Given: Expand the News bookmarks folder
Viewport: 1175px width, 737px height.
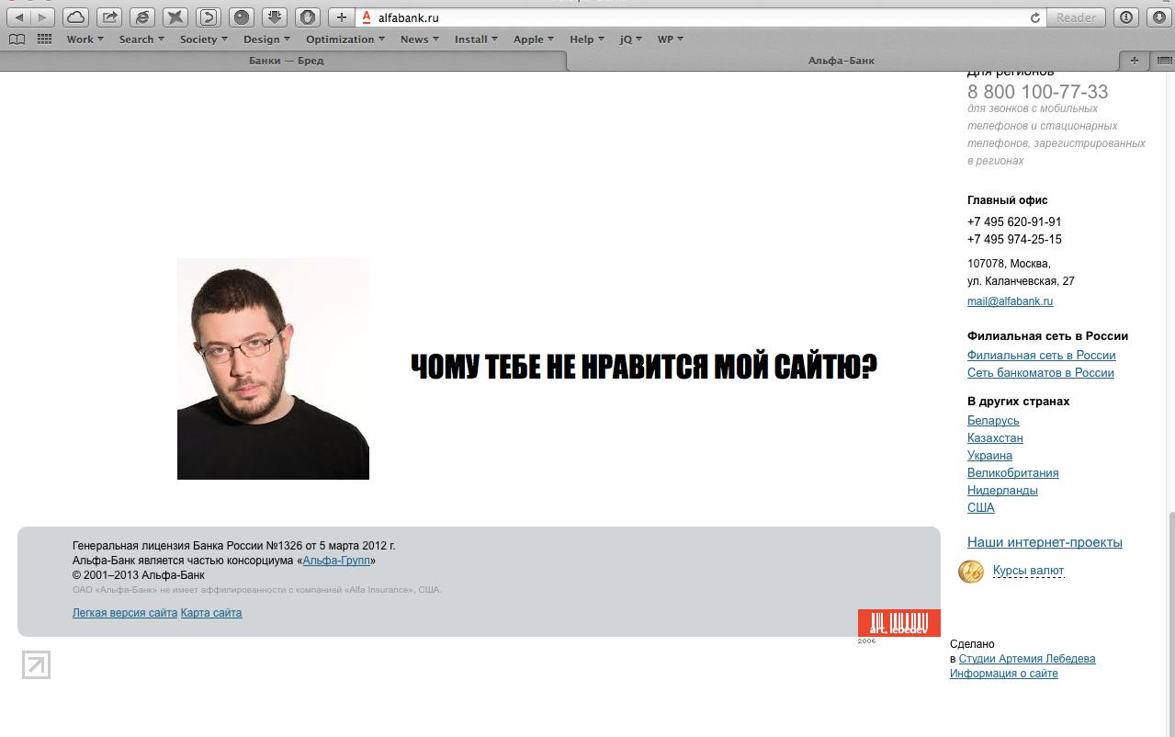Looking at the screenshot, I should coord(420,40).
